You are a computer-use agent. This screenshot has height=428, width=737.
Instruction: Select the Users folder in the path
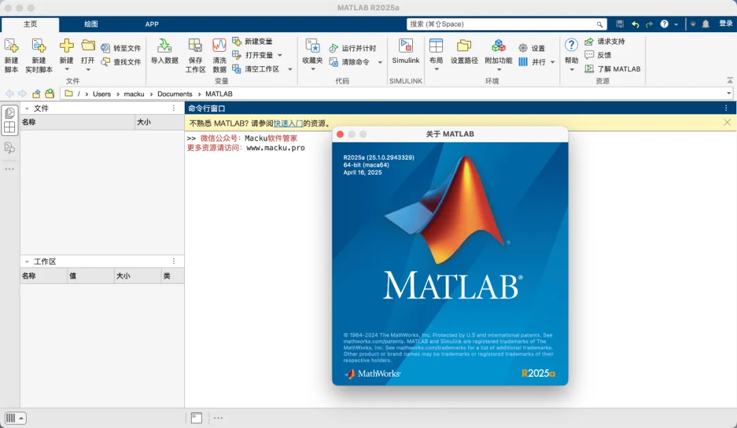(102, 94)
